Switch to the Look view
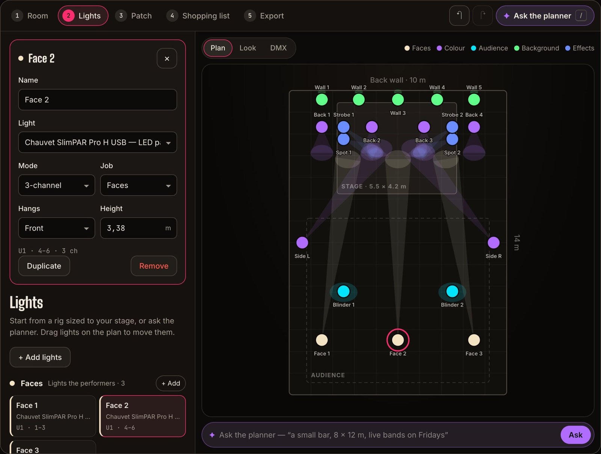The height and width of the screenshot is (454, 601). pos(248,48)
